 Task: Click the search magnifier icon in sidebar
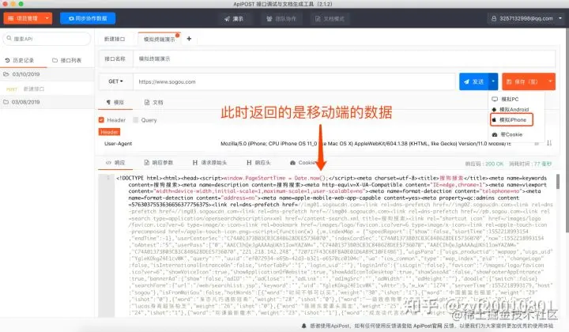click(9, 38)
